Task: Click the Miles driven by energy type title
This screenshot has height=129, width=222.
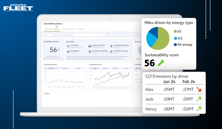Action: tap(169, 23)
